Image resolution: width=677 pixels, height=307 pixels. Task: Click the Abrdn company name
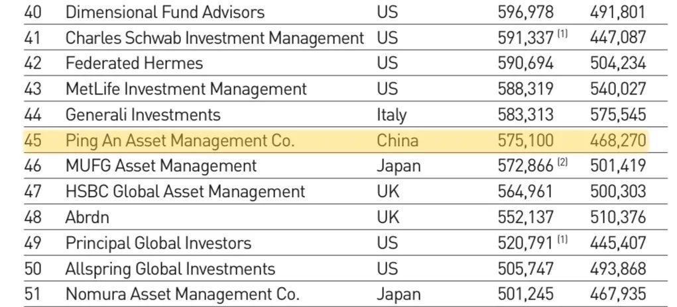pyautogui.click(x=87, y=218)
